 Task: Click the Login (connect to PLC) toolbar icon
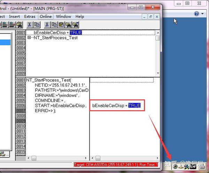5,25
